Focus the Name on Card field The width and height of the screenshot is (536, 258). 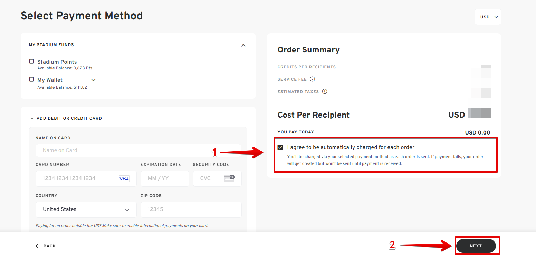point(138,150)
